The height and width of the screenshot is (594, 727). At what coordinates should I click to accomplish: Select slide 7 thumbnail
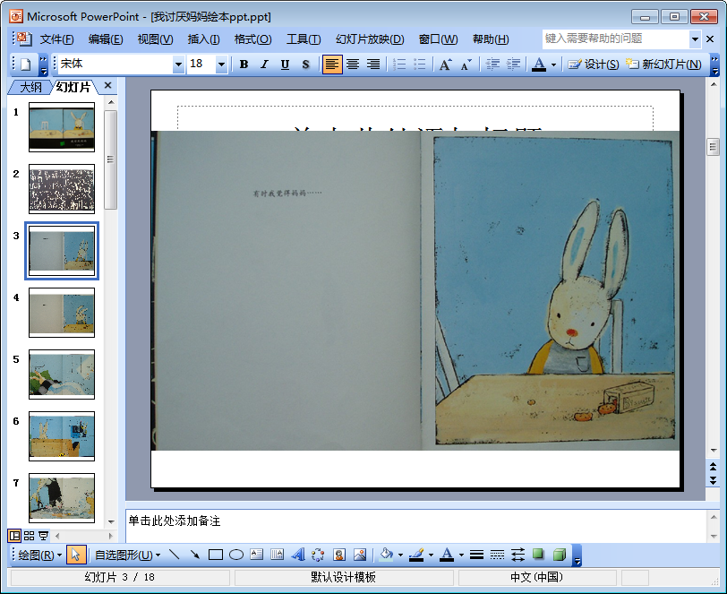tap(62, 498)
